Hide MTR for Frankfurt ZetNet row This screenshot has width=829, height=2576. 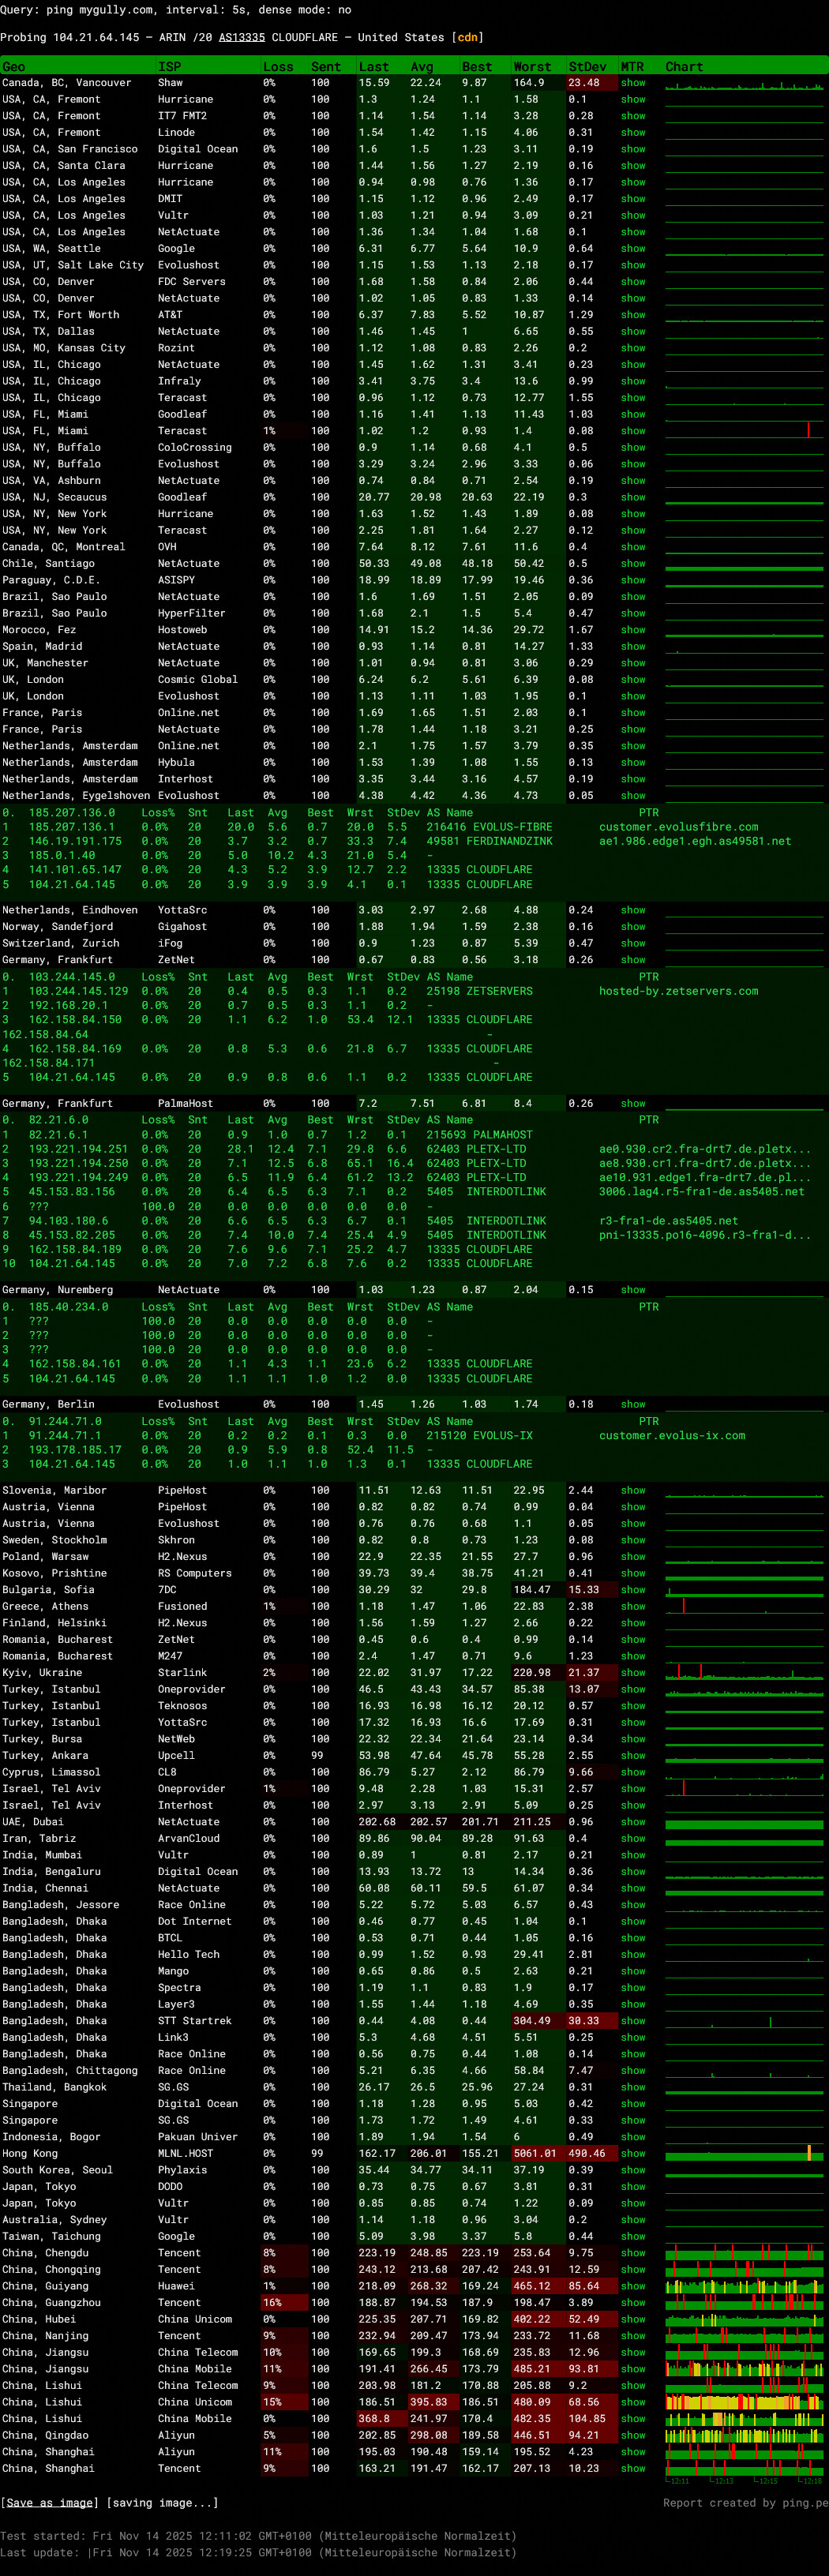tap(633, 960)
